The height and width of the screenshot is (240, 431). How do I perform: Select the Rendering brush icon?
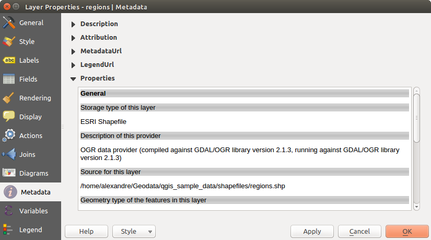pyautogui.click(x=9, y=98)
